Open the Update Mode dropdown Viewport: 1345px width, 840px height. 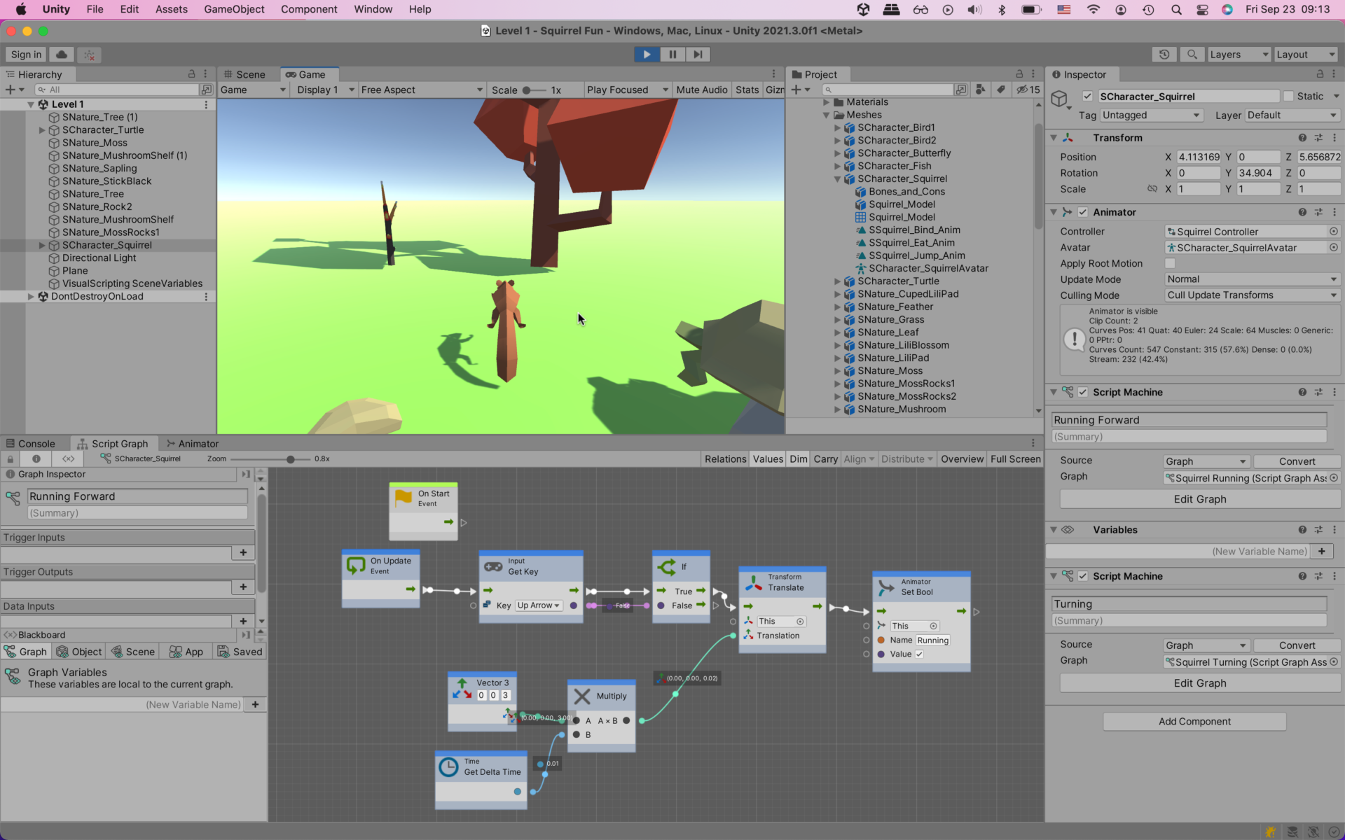coord(1251,279)
